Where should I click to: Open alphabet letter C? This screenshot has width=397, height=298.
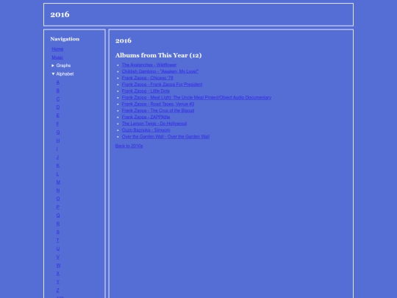point(58,99)
